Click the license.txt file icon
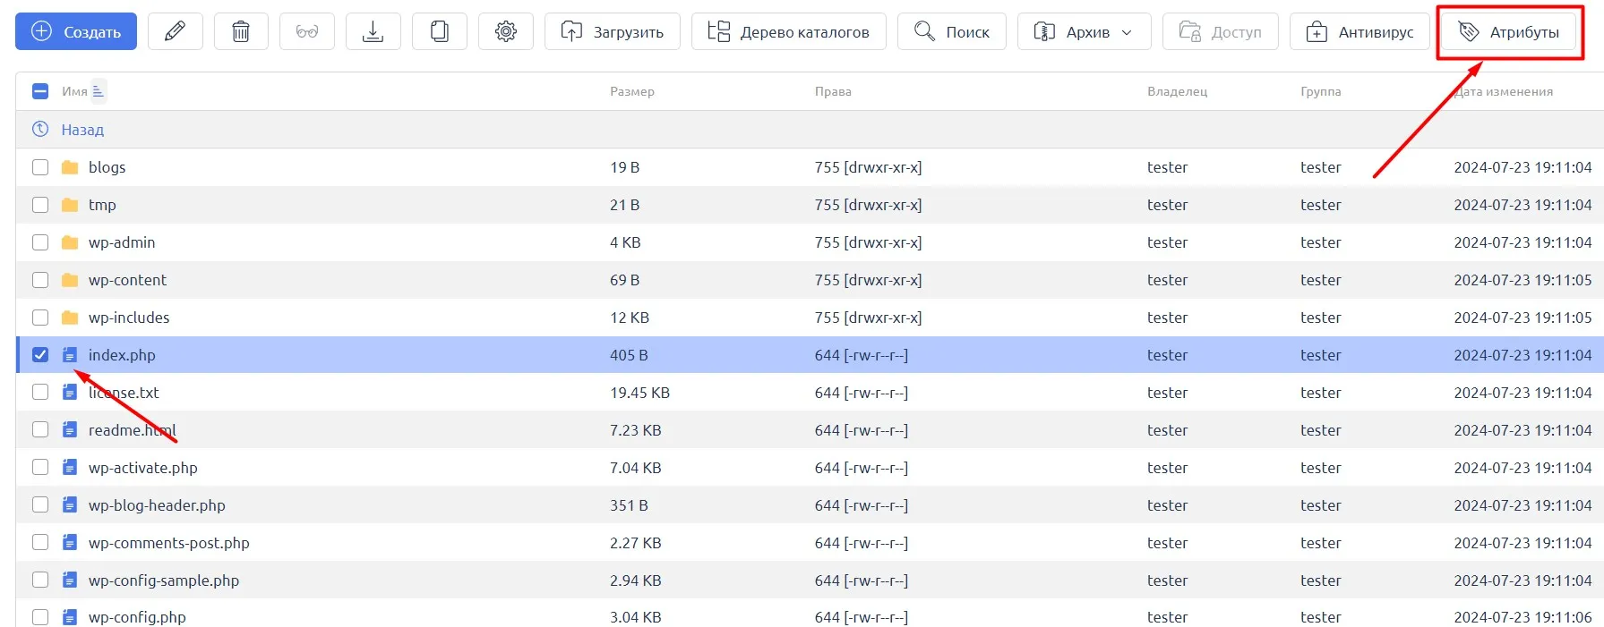The height and width of the screenshot is (627, 1604). pyautogui.click(x=70, y=392)
